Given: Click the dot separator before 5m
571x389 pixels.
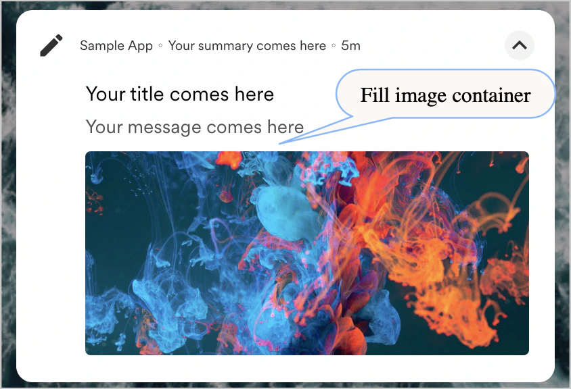Looking at the screenshot, I should [x=334, y=46].
